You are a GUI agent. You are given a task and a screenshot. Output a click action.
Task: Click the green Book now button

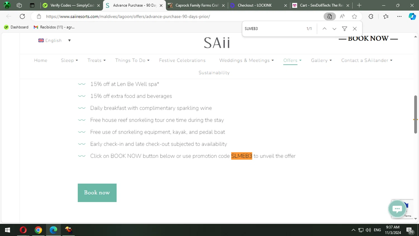tap(97, 193)
